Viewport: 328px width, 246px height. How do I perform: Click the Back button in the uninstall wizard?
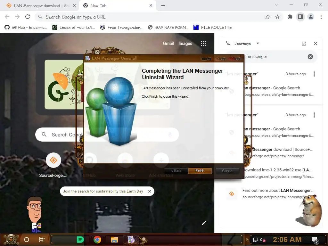(176, 171)
